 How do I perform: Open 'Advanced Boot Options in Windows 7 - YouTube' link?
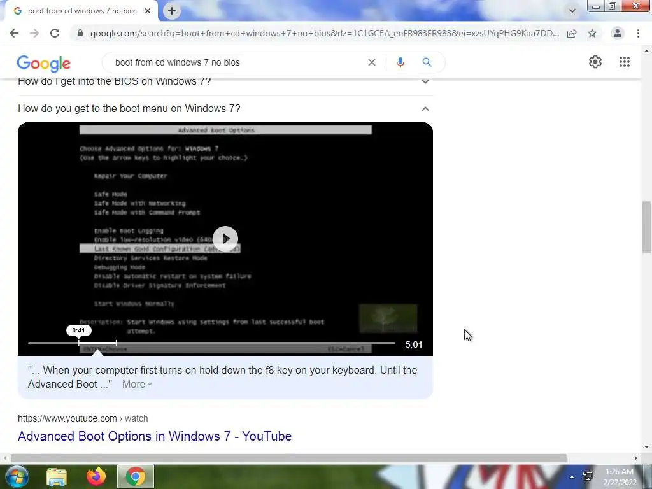155,436
